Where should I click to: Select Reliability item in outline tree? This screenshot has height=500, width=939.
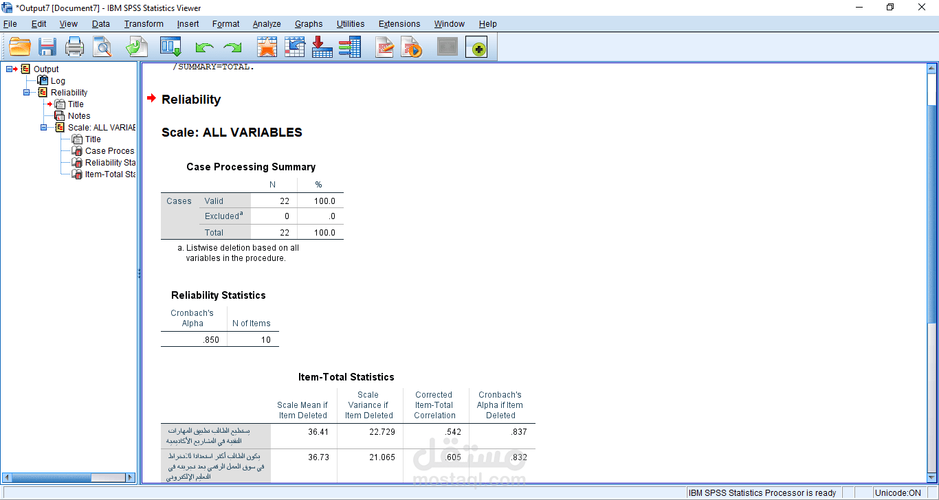[69, 92]
